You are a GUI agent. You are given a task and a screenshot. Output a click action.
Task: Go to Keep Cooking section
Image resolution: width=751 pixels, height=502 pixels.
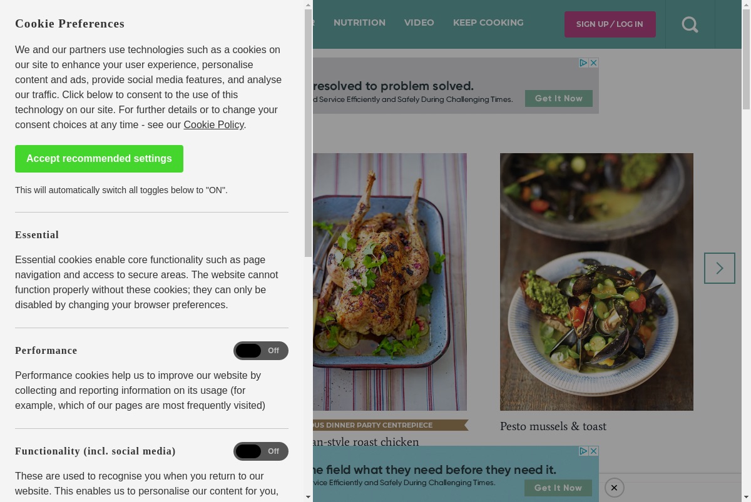tap(488, 23)
